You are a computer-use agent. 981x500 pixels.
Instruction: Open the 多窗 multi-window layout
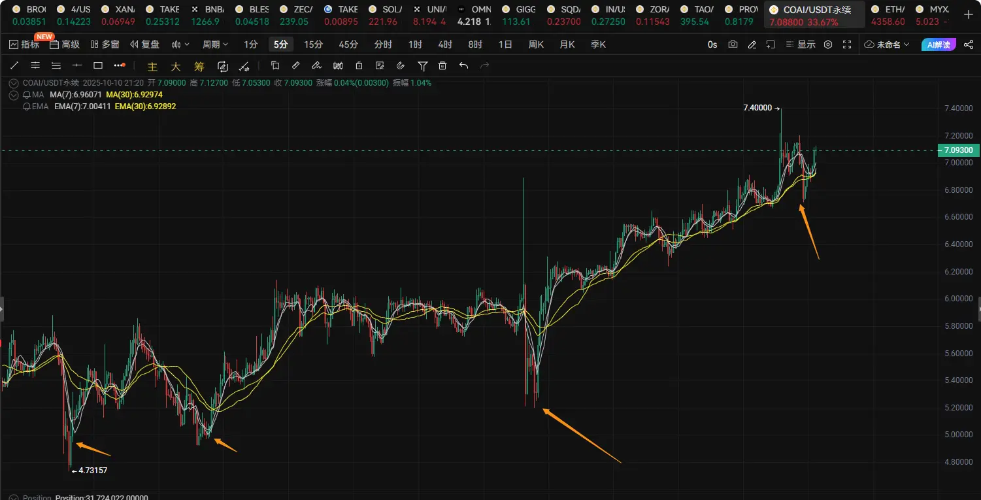tap(105, 44)
